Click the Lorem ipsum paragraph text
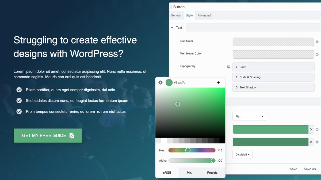 click(80, 74)
